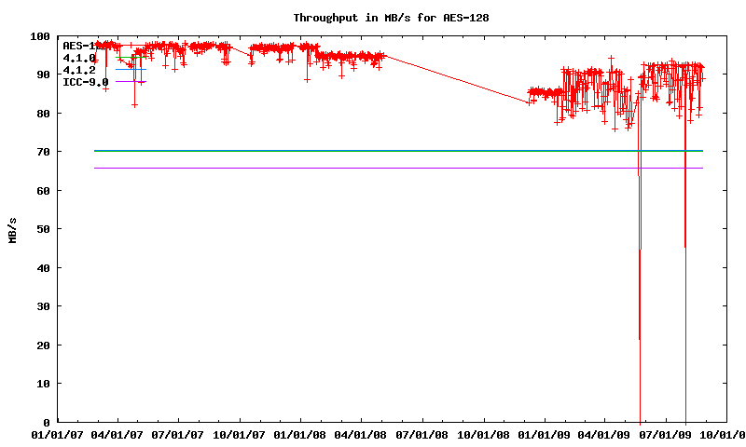Click the 100 tick label on y-axis
The image size is (746, 447).
40,36
